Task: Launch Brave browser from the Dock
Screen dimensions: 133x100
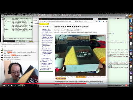Action: pos(131,34)
